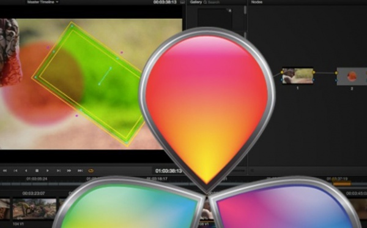Click the orange marker on mini timeline
The height and width of the screenshot is (228, 367).
click(x=342, y=184)
